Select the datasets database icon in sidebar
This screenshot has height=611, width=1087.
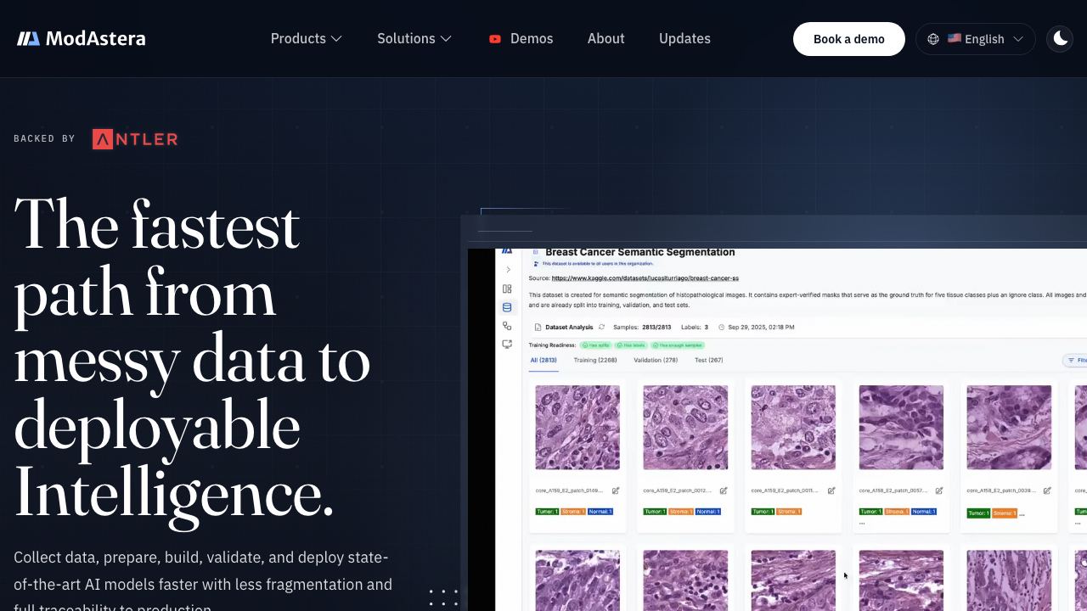507,307
